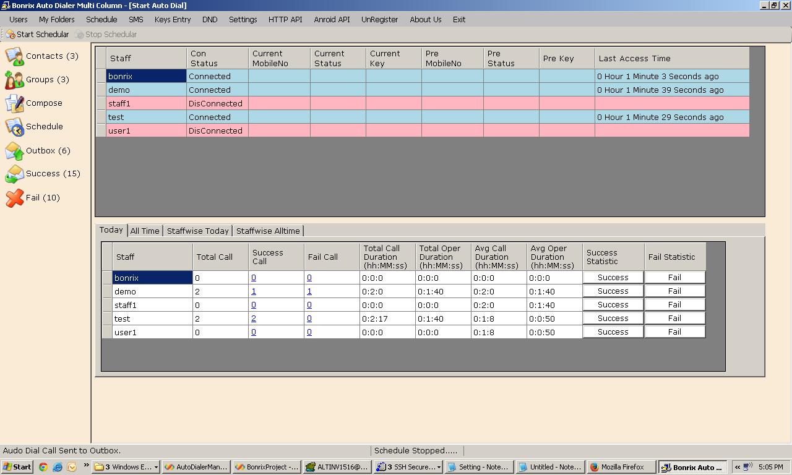Expand the Windows Explorer taskbar group

pos(126,467)
